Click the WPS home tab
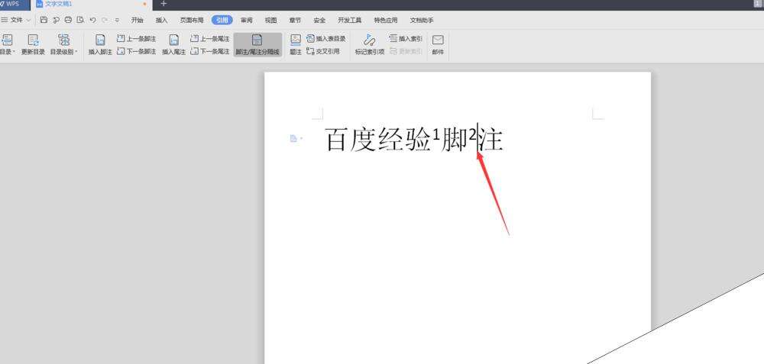The width and height of the screenshot is (764, 364). pyautogui.click(x=13, y=3)
